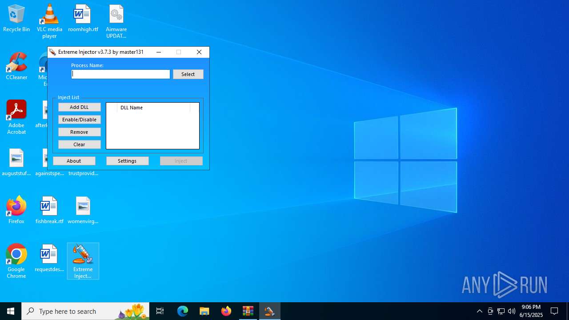The width and height of the screenshot is (569, 320).
Task: Click the Clear button
Action: 79,144
